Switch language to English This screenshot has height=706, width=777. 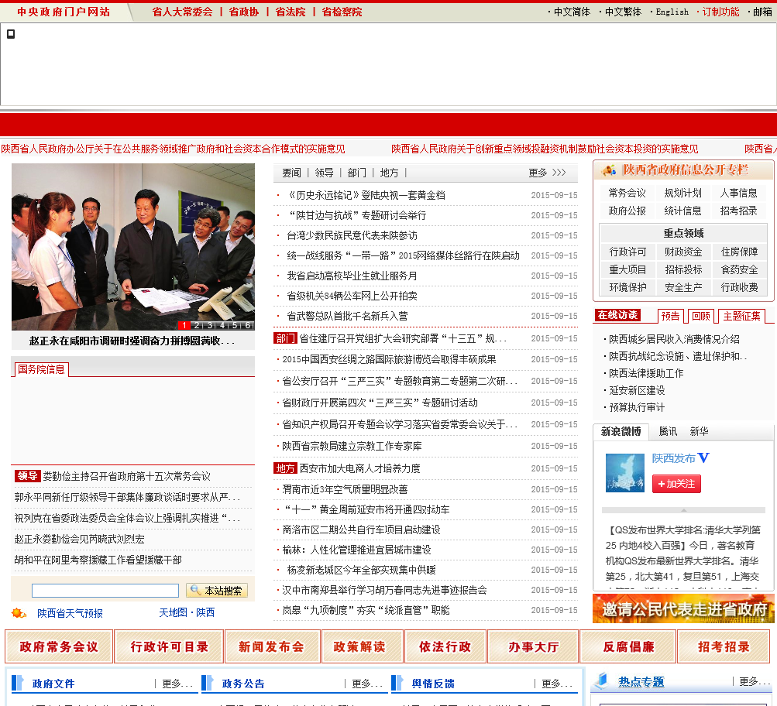(x=672, y=12)
